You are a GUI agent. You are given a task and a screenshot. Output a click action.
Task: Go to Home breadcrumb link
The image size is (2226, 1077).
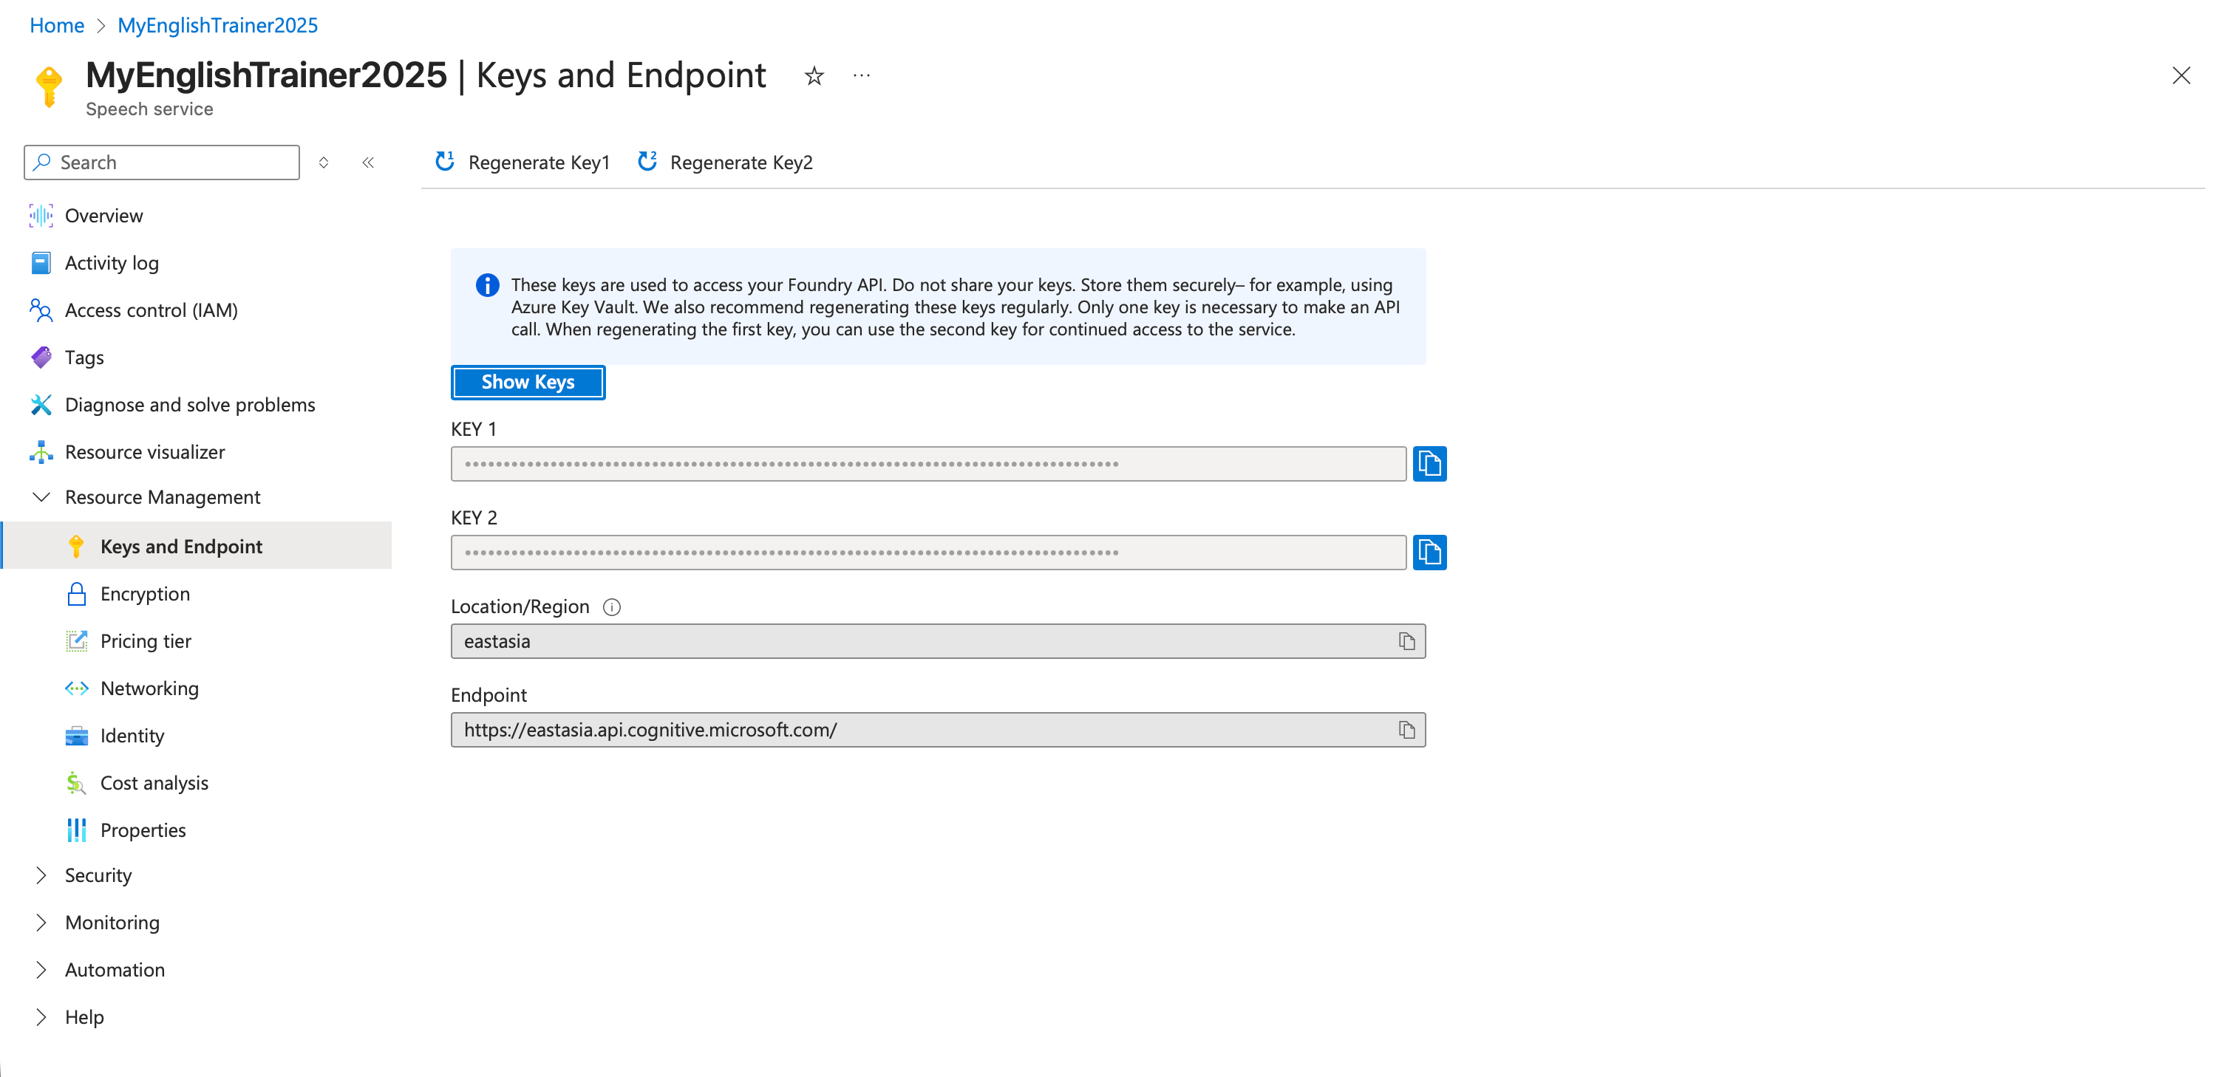point(57,25)
